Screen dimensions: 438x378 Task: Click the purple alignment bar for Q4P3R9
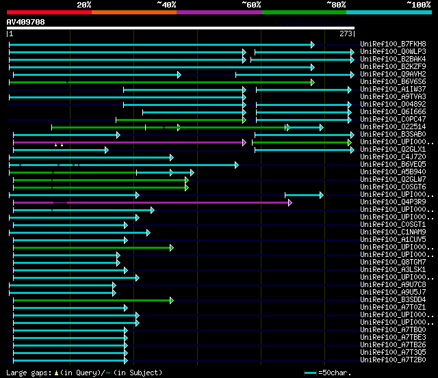pos(153,202)
